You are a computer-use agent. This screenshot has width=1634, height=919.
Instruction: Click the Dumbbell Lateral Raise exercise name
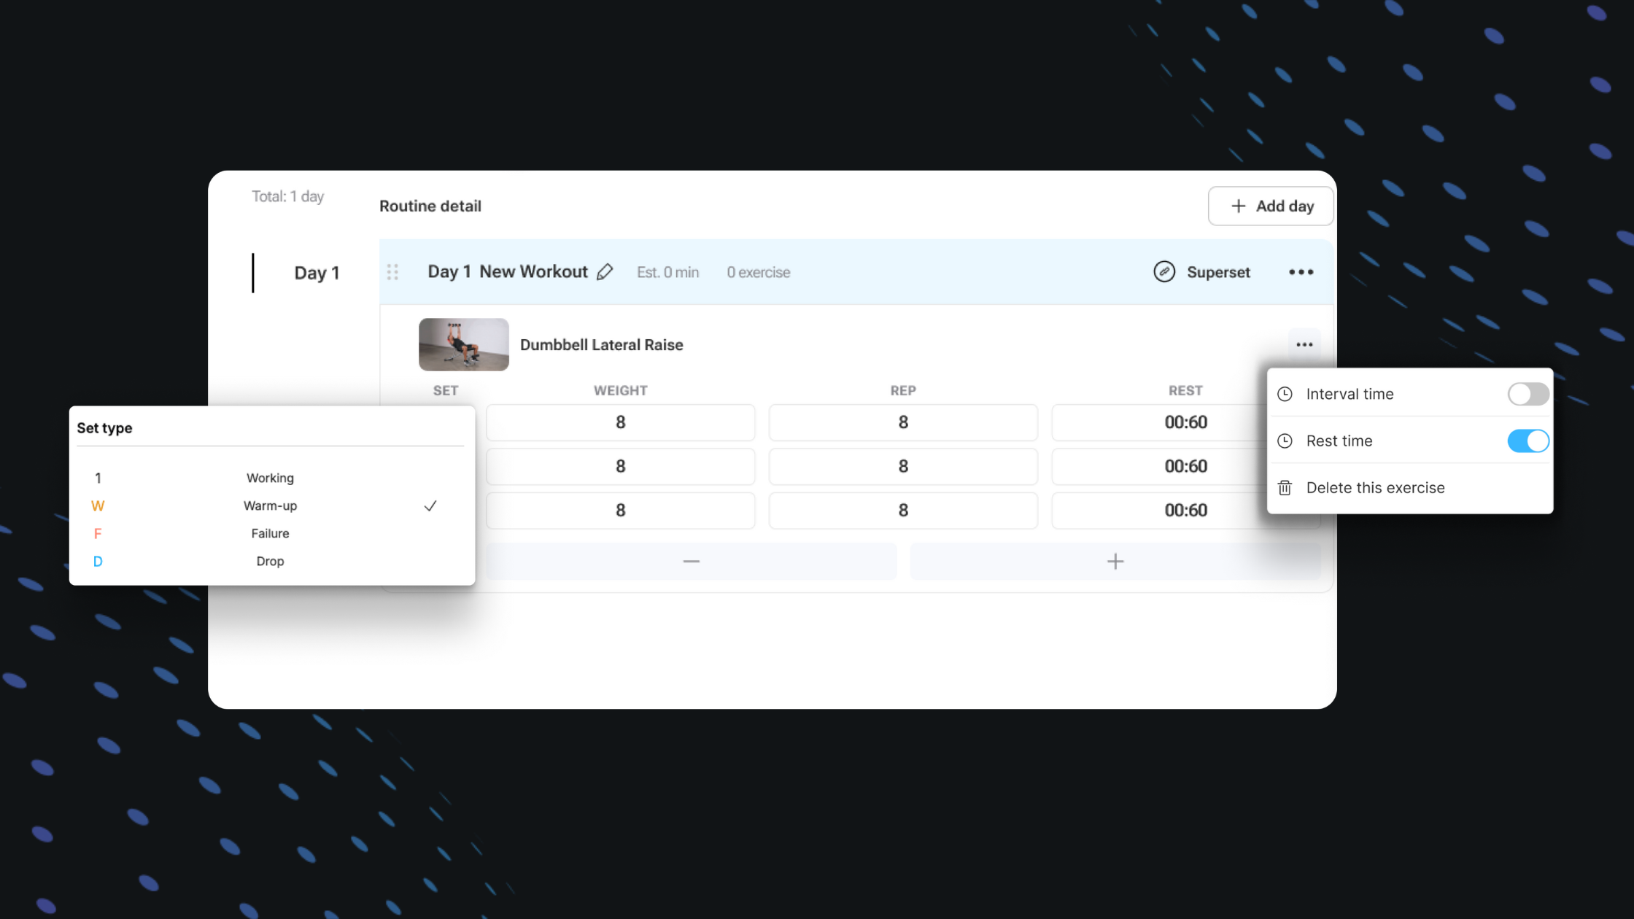[x=601, y=345]
